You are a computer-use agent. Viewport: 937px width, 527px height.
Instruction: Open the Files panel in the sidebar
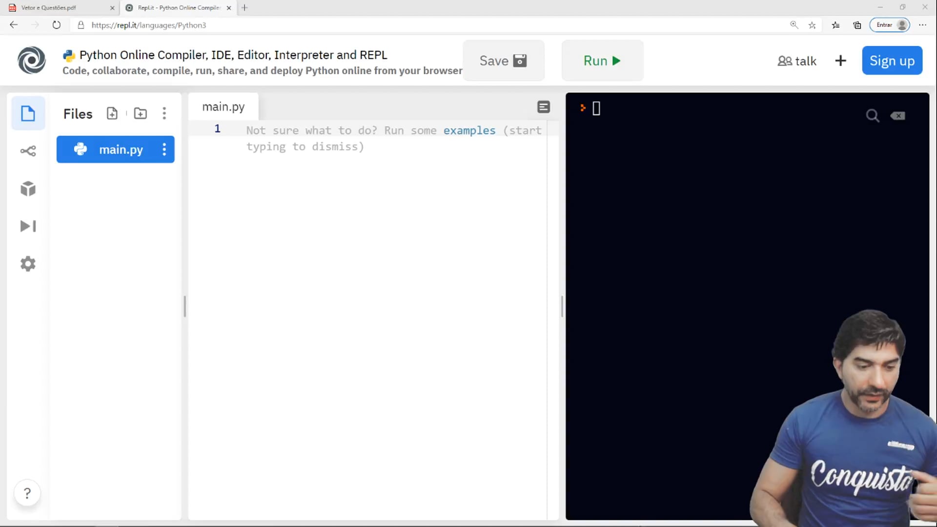point(28,113)
